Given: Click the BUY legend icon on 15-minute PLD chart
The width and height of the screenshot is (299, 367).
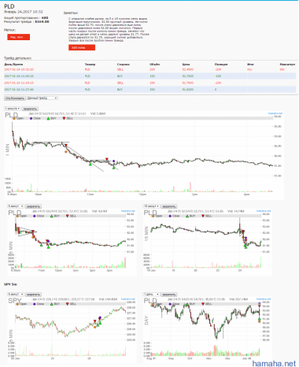Looking at the screenshot, I should click(x=187, y=216).
